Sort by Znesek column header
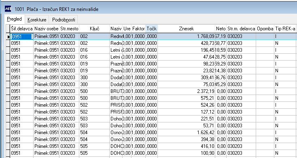The height and width of the screenshot is (158, 297). click(187, 29)
